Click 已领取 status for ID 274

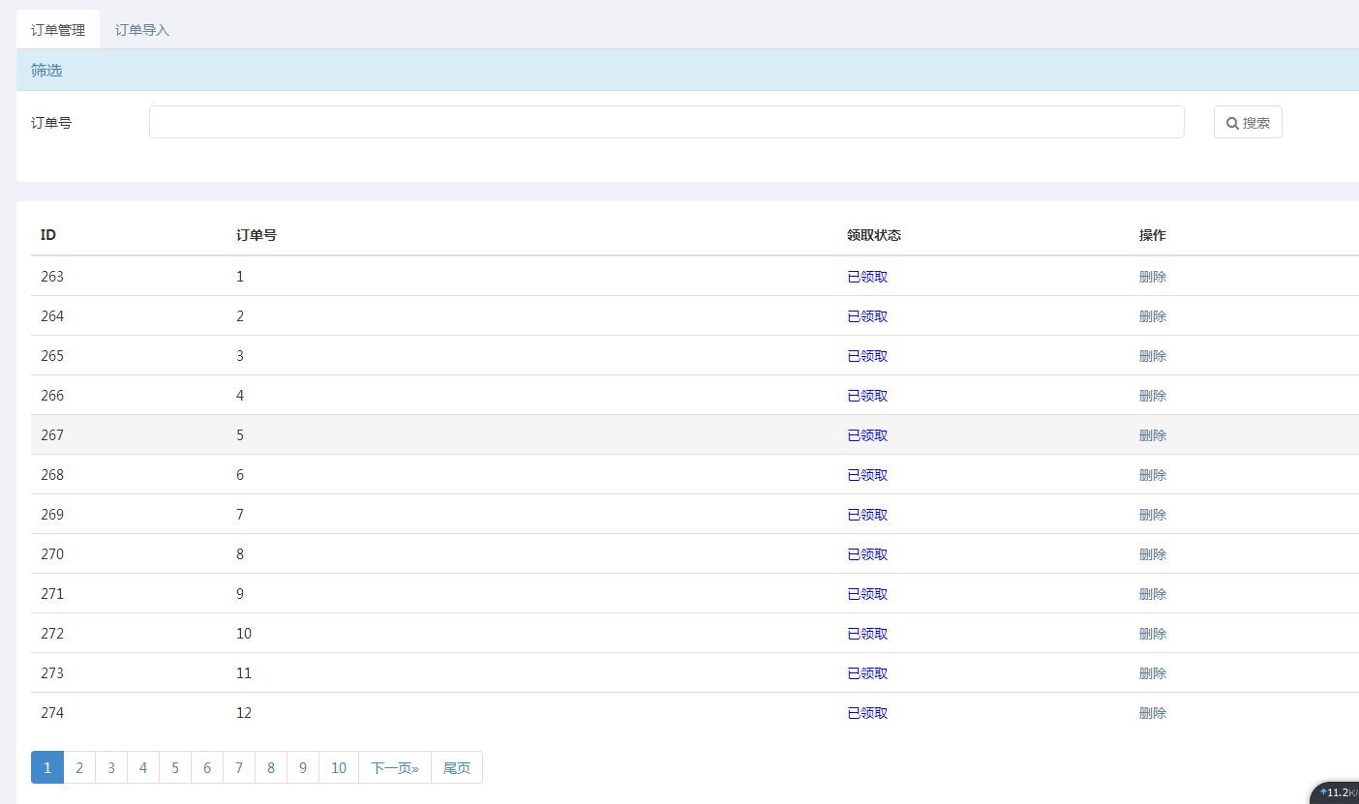pyautogui.click(x=867, y=713)
